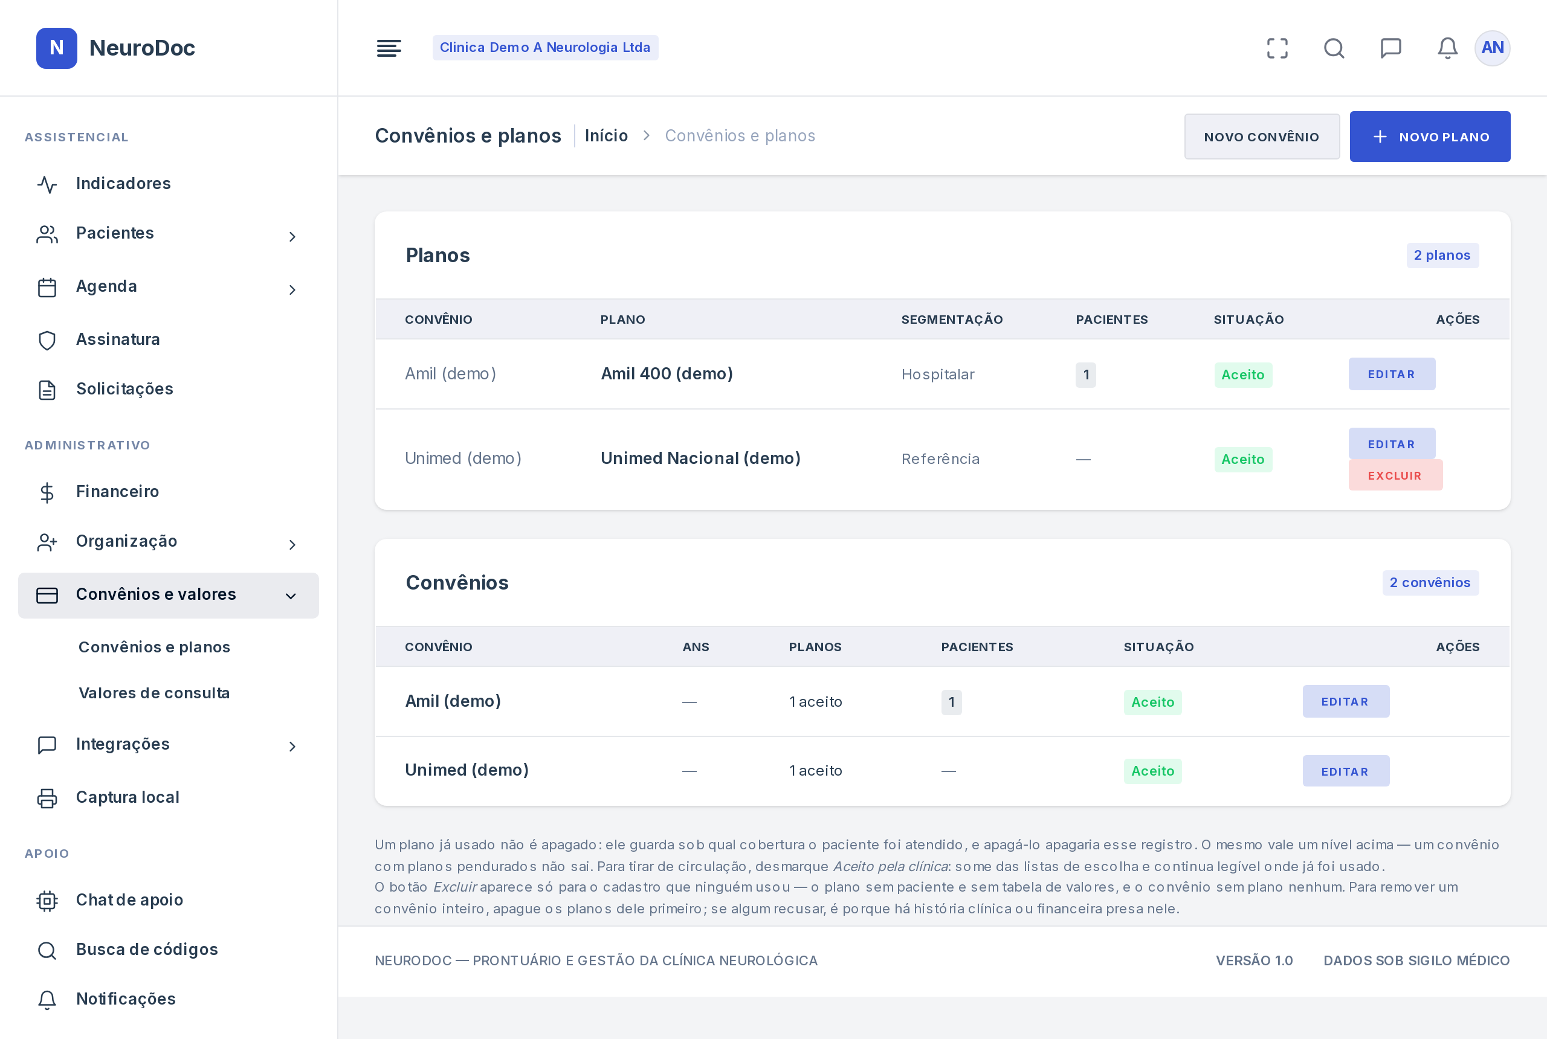
Task: Enter fullscreen mode using the header icon
Action: [1276, 48]
